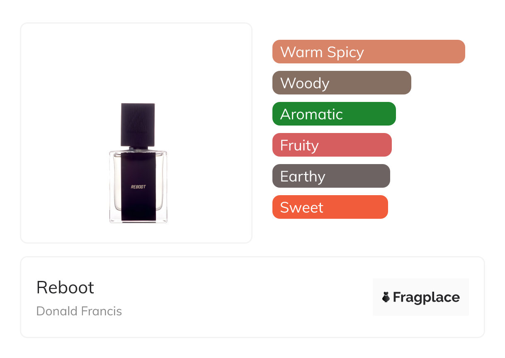Click the glass base of the perfume bottle
Viewport: 505px width, 358px height.
coord(138,220)
